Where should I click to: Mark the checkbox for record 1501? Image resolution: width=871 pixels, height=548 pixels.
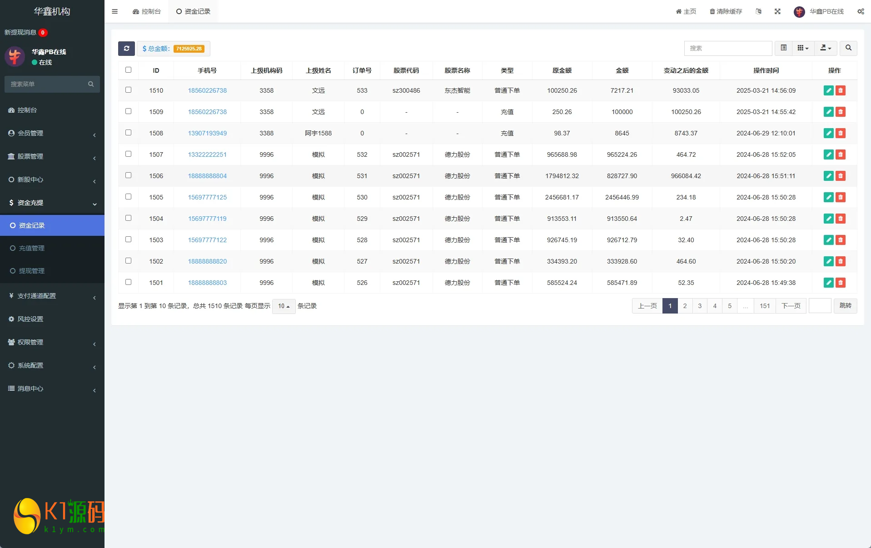coord(128,282)
